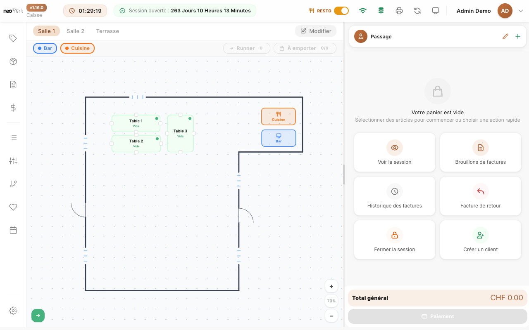Open the calendar sidebar icon
The width and height of the screenshot is (529, 330).
click(13, 230)
